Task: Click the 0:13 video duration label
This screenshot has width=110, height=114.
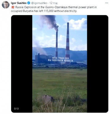Action: click(x=16, y=109)
